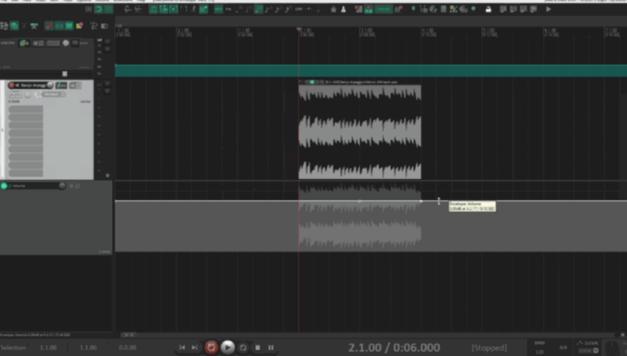Screen dimensions: 627x356
Task: Click the 4.1.00 mark on the timeline ruler
Action: pyautogui.click(x=428, y=31)
